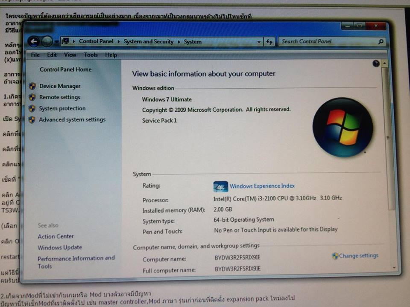
Task: Open the Help question mark button
Action: coord(376,64)
